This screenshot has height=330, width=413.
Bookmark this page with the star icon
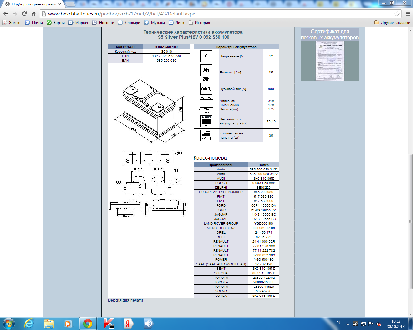[x=398, y=14]
